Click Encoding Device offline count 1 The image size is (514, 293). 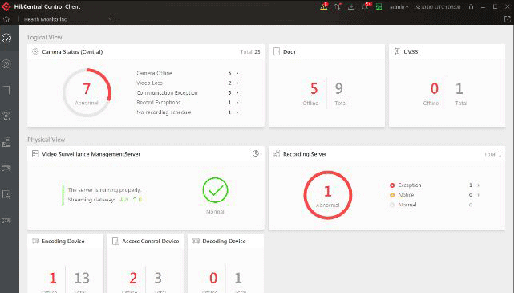[52, 279]
